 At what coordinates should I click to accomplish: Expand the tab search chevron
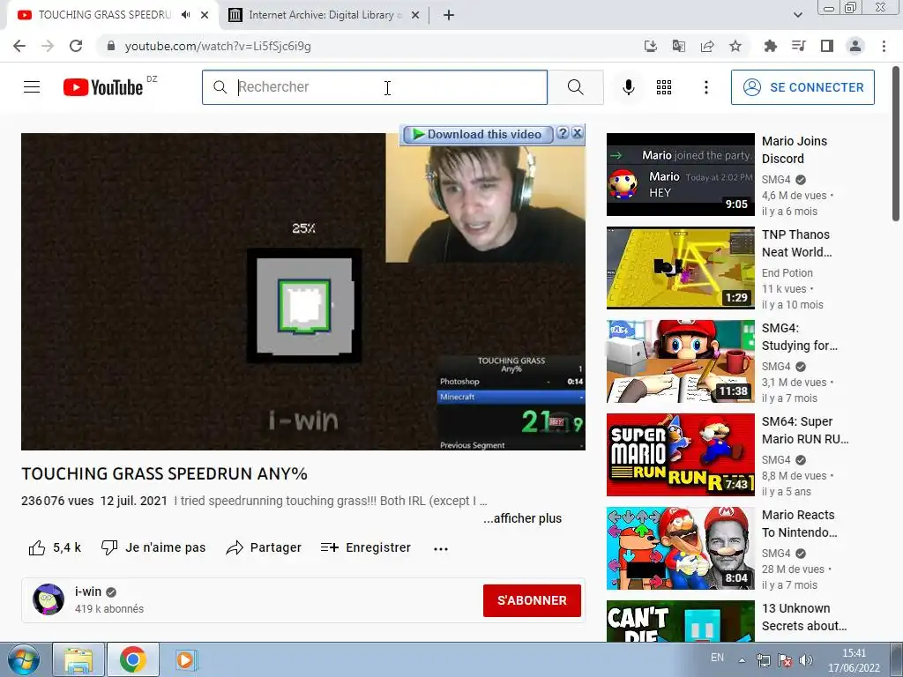tap(797, 16)
